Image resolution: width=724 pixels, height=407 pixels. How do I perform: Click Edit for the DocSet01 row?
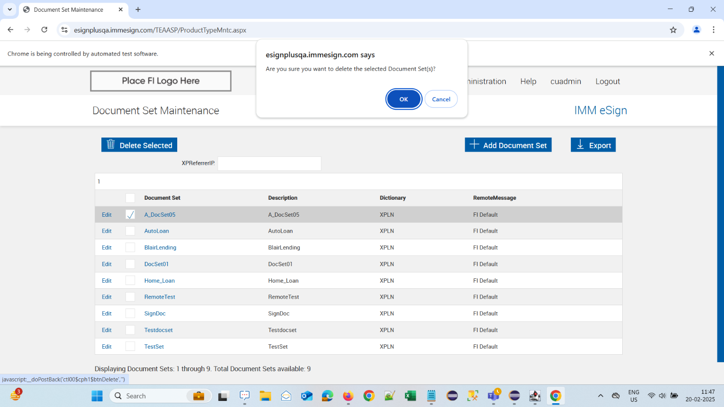coord(107,264)
